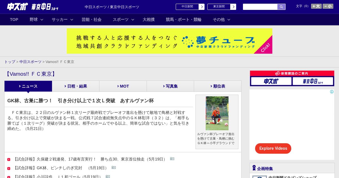
Task: Click the goalkeeper photo thumbnail
Action: 217,113
